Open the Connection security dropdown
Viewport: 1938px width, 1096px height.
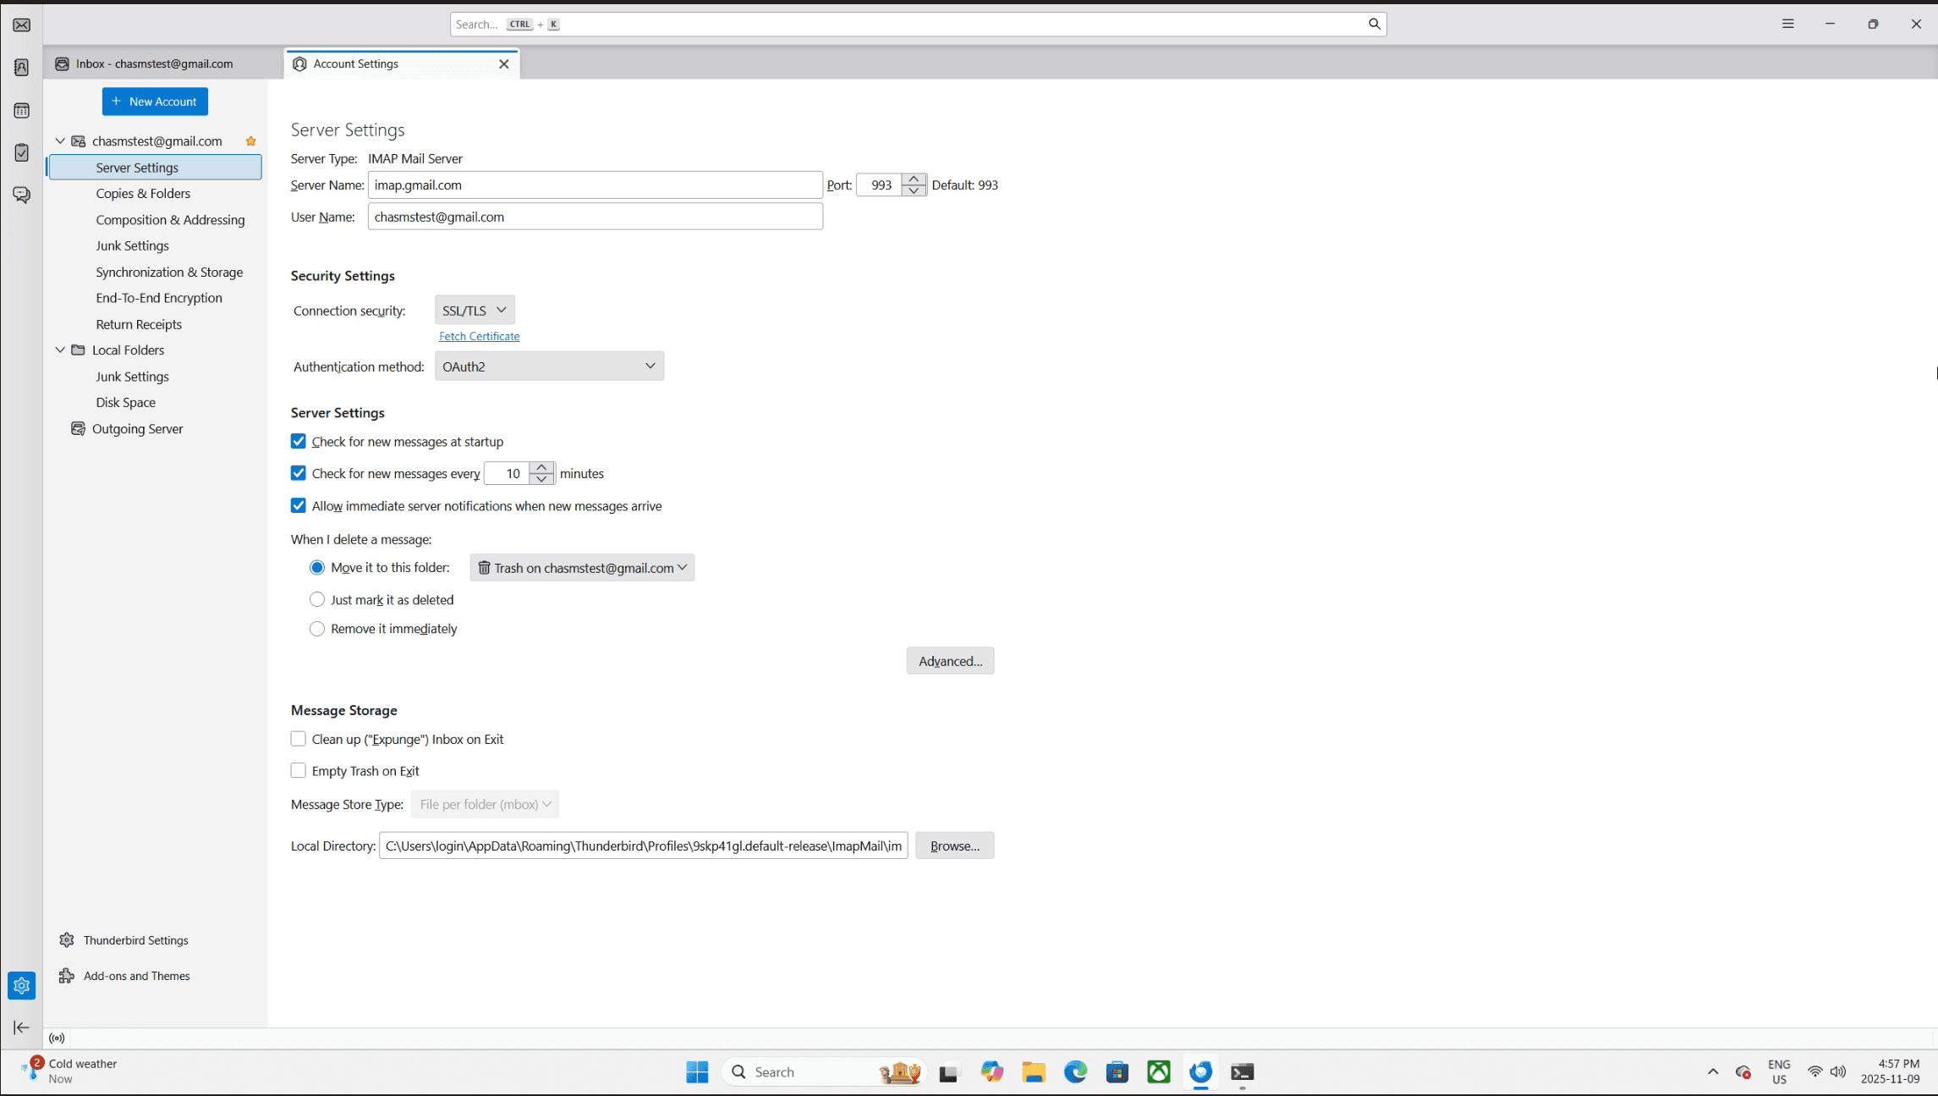point(475,311)
